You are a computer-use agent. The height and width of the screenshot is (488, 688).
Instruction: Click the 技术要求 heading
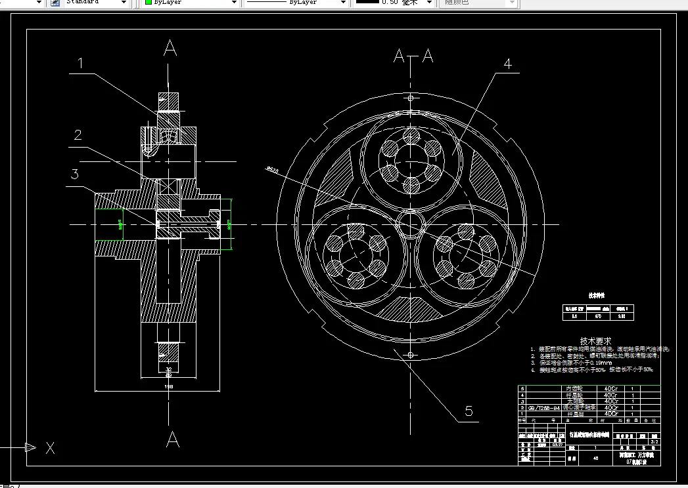click(x=595, y=341)
